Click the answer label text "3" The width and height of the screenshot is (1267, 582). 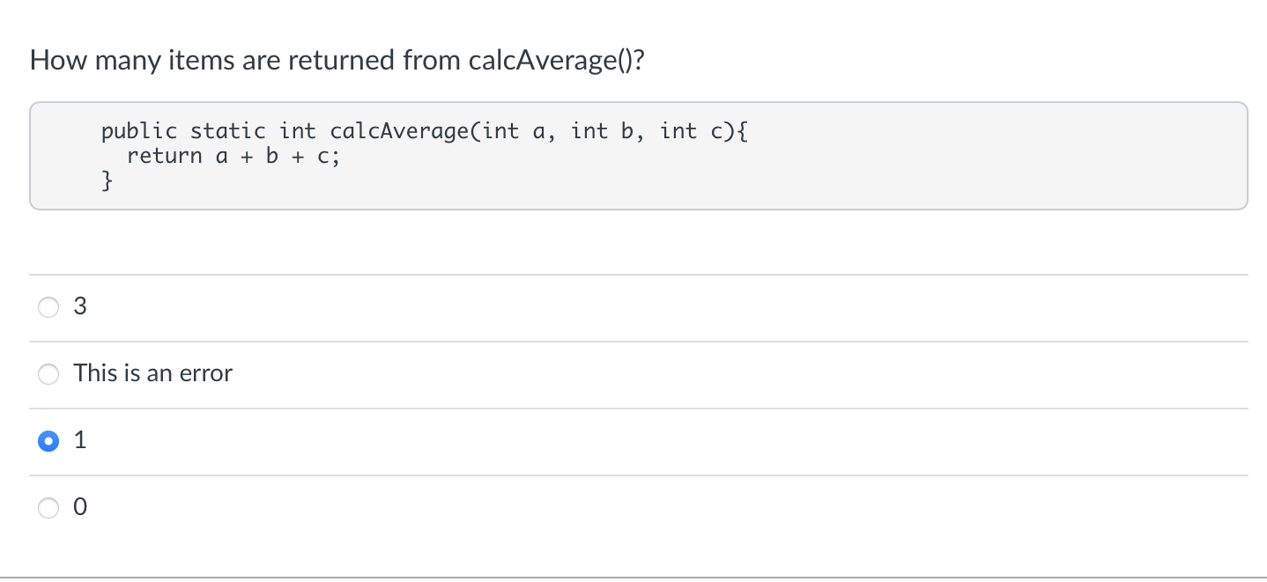click(x=80, y=306)
